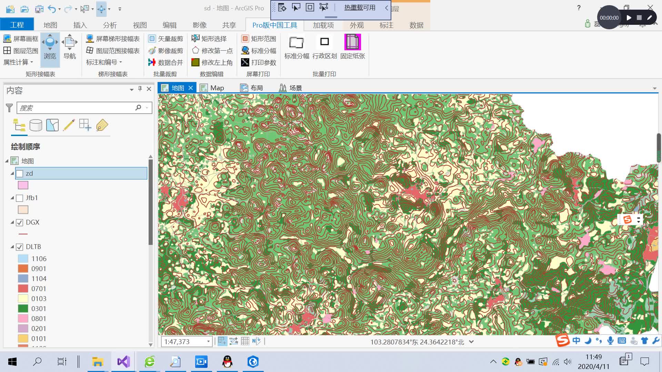Switch to the Map view tab
The image size is (662, 372).
(212, 88)
